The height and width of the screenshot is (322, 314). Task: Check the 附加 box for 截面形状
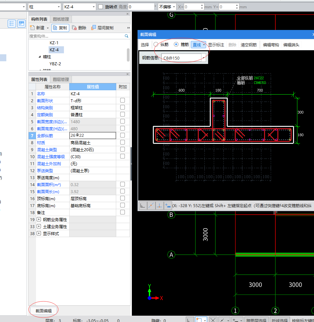[x=123, y=101]
